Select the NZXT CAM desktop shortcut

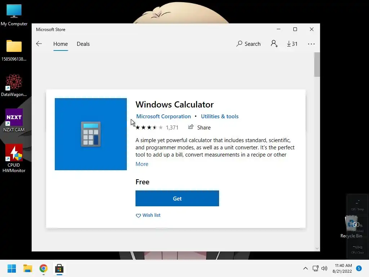(14, 120)
